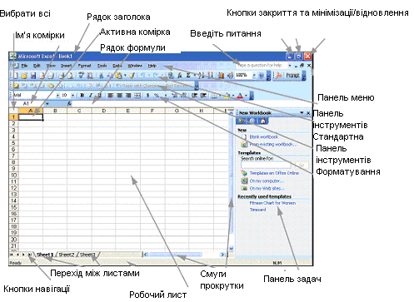The image size is (414, 302).
Task: Click the Undo arrow icon
Action: [142, 76]
